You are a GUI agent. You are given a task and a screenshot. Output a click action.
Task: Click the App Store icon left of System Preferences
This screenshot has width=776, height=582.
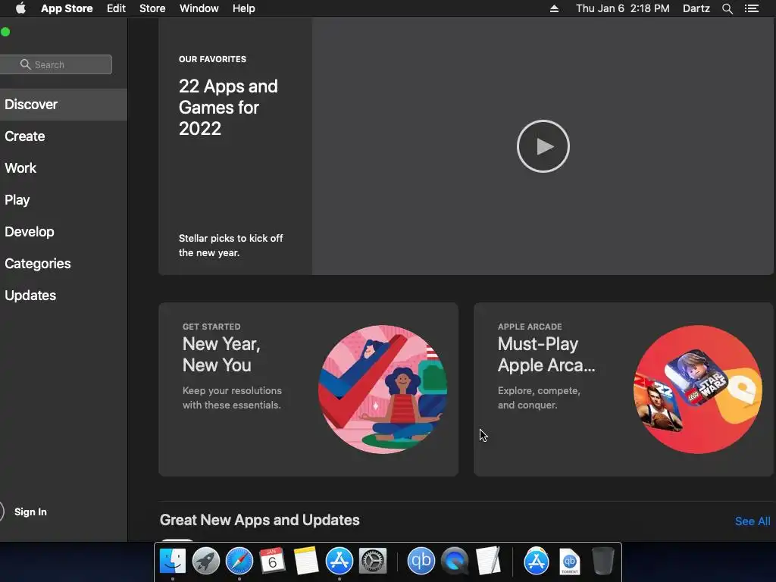tap(339, 561)
